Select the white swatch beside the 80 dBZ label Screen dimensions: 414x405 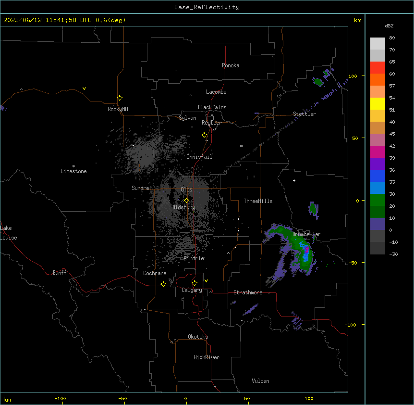(x=377, y=43)
